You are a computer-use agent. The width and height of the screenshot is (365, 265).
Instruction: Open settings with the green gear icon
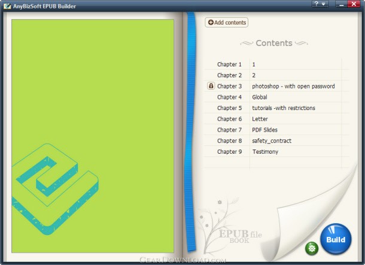point(312,248)
